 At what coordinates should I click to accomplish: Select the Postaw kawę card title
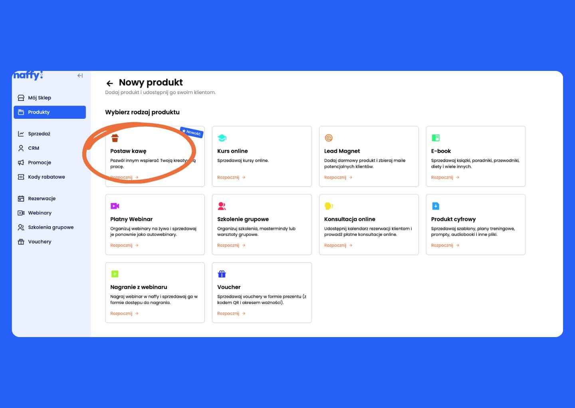pyautogui.click(x=128, y=151)
